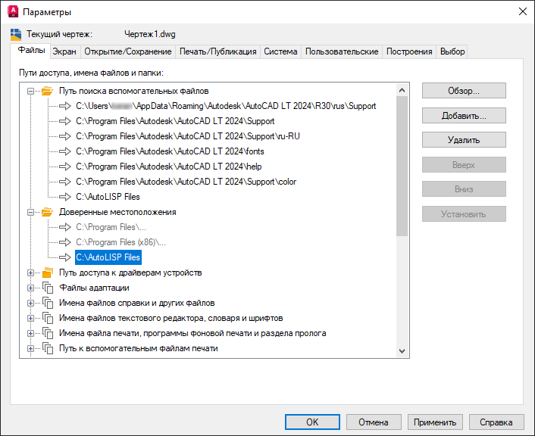
Task: Close the Параметры dialog window
Action: pyautogui.click(x=522, y=11)
